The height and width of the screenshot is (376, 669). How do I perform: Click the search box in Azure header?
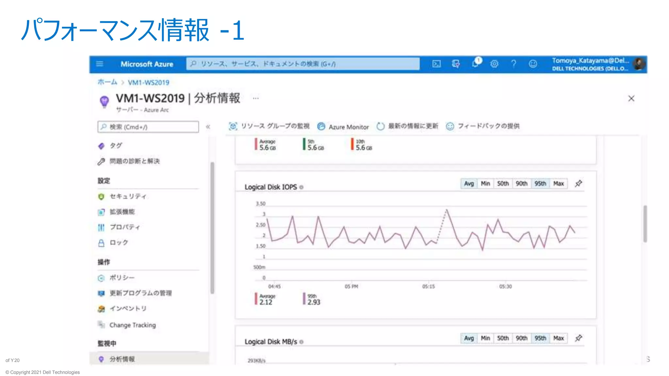[x=303, y=64]
